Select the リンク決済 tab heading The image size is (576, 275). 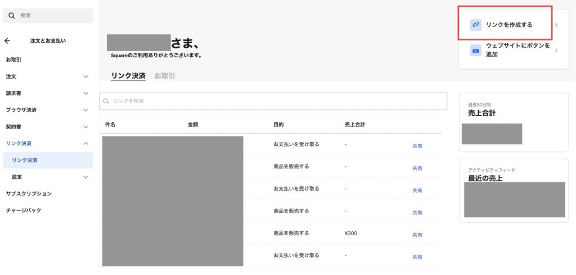point(128,76)
